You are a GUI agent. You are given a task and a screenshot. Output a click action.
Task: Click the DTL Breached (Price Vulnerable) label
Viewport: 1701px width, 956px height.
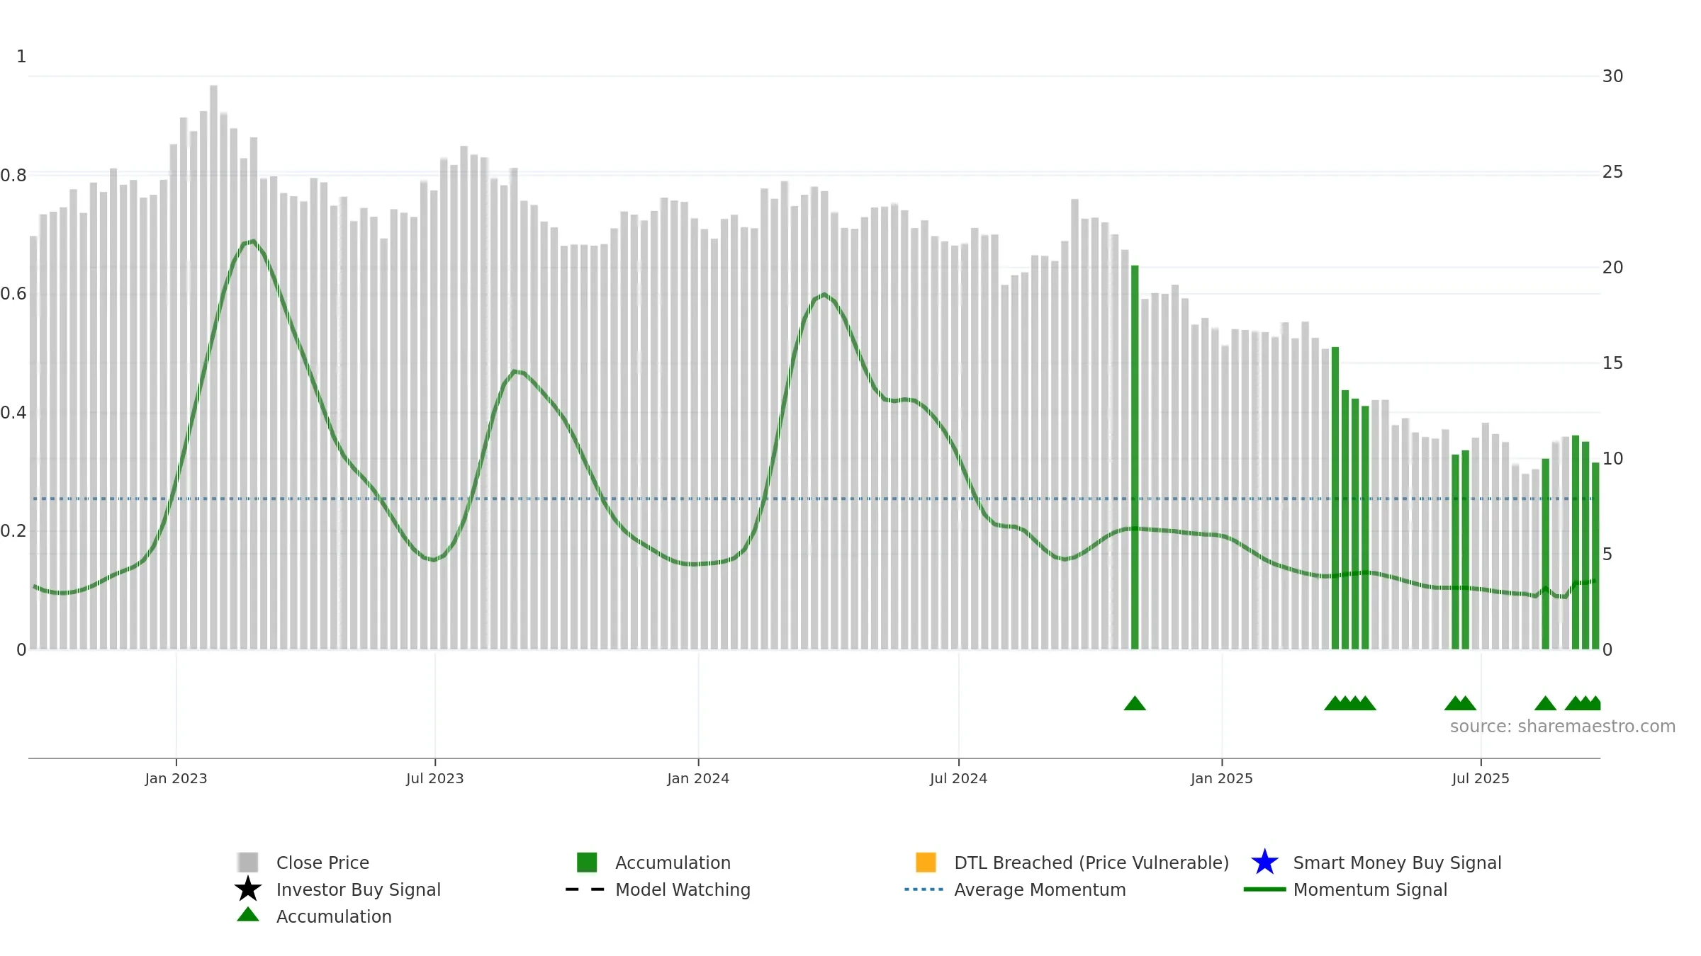click(x=1091, y=863)
